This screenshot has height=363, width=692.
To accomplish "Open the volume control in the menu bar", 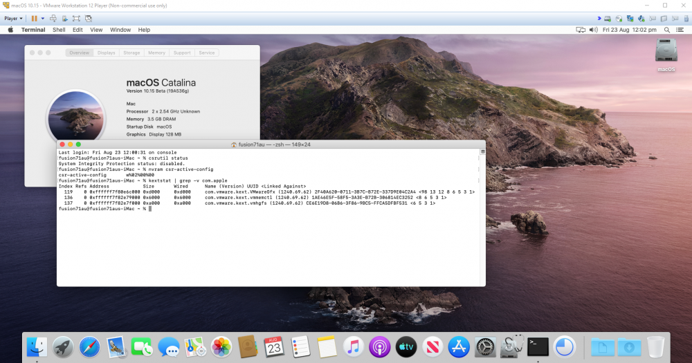I will pos(593,30).
